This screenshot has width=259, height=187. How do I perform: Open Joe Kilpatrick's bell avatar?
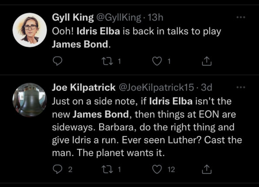coord(30,100)
